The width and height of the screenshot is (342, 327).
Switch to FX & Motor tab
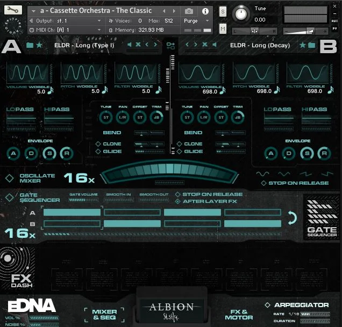tap(239, 315)
